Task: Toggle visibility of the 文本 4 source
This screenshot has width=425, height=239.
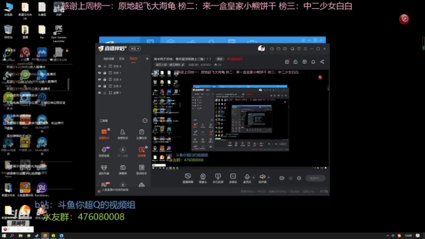Action: click(99, 66)
